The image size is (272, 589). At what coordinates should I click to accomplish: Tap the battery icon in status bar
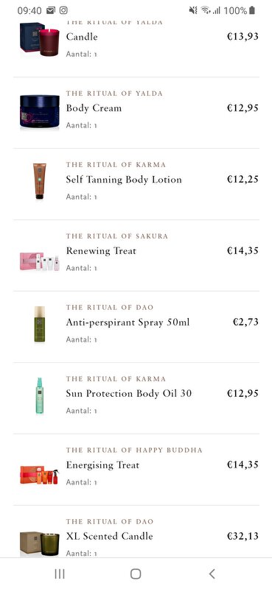tap(251, 10)
